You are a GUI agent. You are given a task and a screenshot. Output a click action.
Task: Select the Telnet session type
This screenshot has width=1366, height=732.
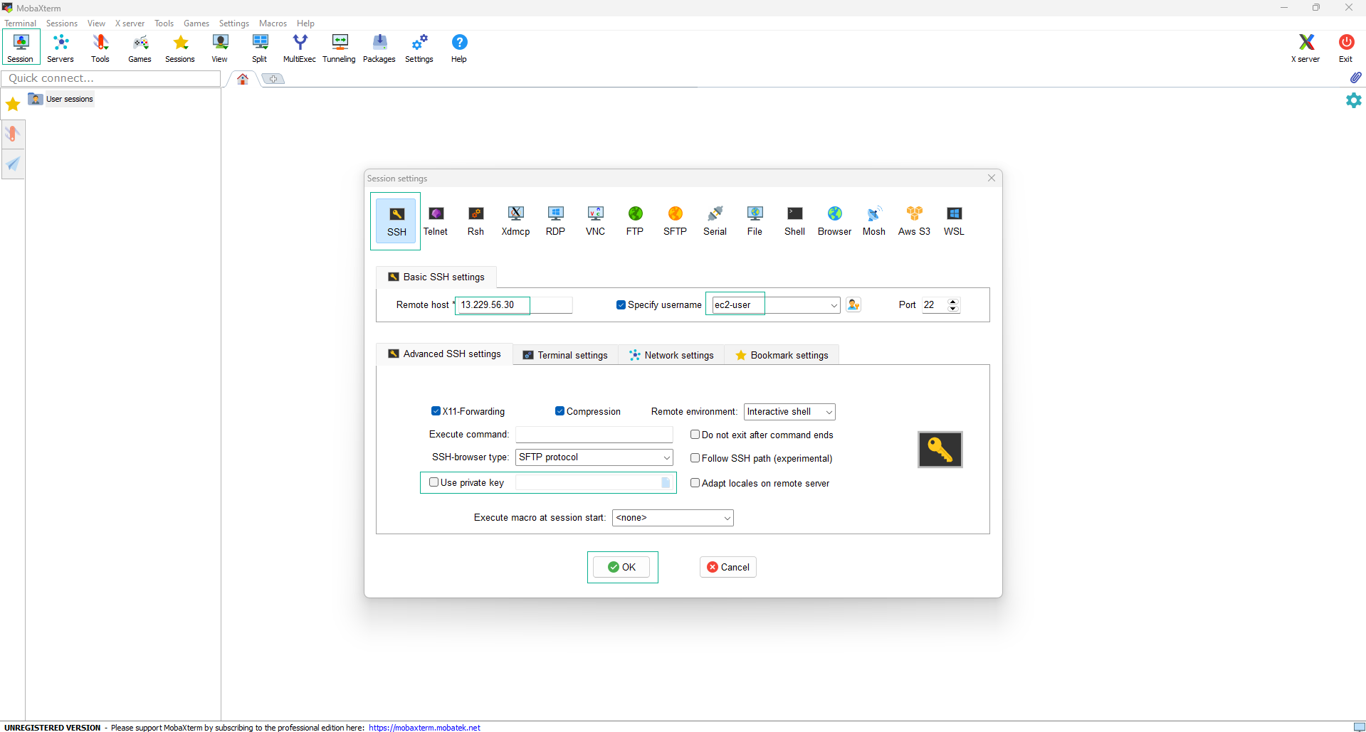pos(436,221)
